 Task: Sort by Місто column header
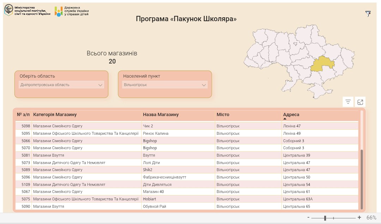(x=223, y=115)
